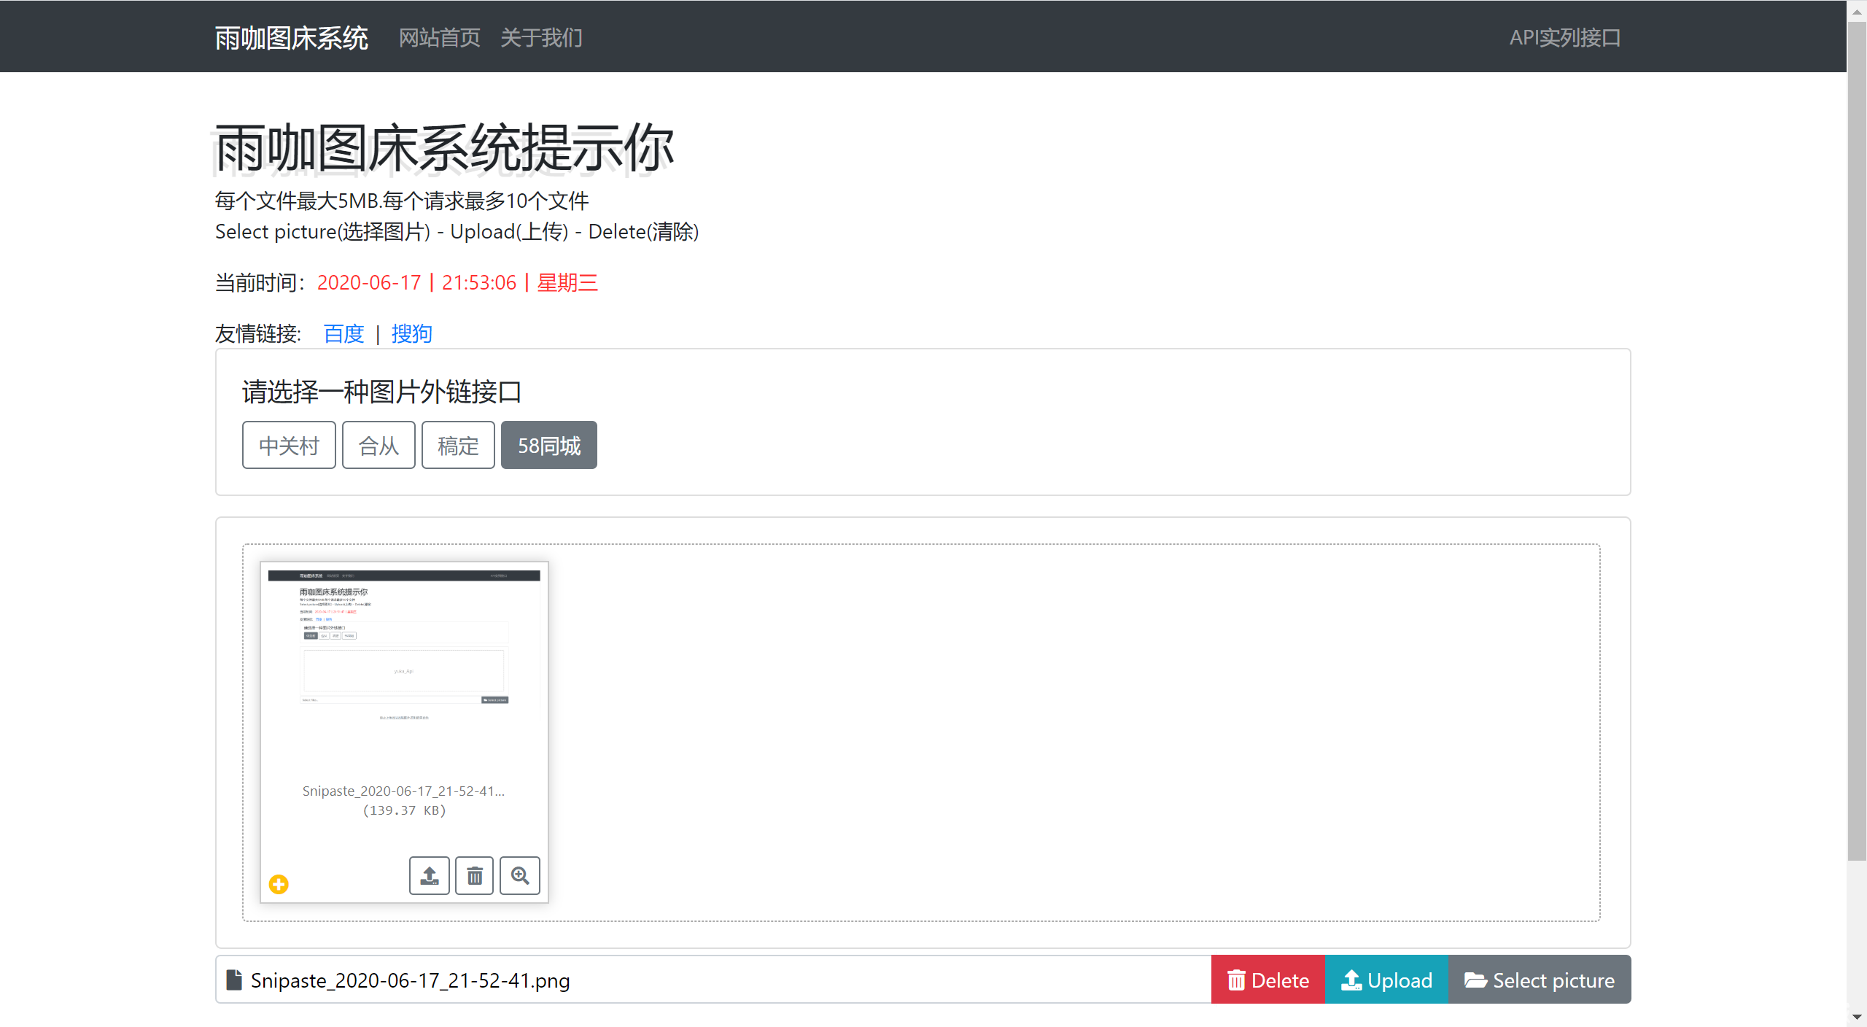Viewport: 1867px width, 1027px height.
Task: Select the 合从 interface option
Action: pyautogui.click(x=379, y=445)
